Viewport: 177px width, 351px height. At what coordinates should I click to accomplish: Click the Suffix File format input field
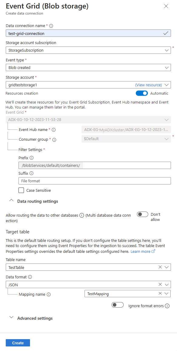pyautogui.click(x=95, y=181)
